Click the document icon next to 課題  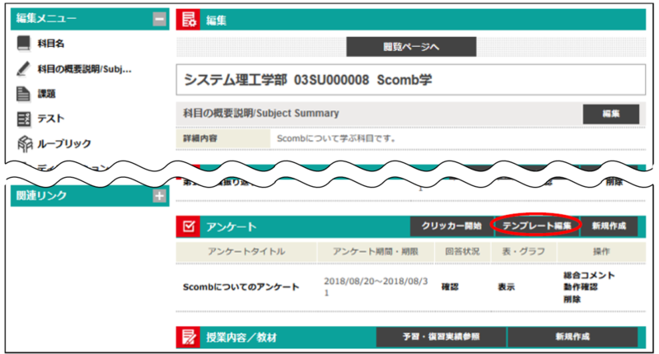coord(23,94)
